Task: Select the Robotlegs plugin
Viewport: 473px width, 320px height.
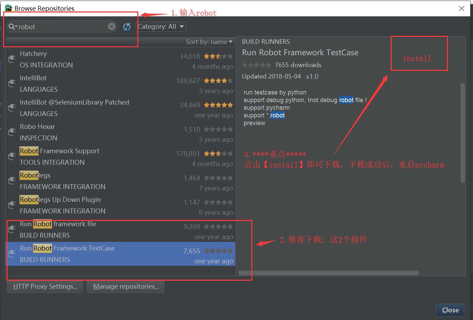Action: 120,181
